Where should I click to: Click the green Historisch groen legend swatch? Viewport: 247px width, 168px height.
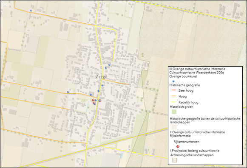click(x=174, y=112)
